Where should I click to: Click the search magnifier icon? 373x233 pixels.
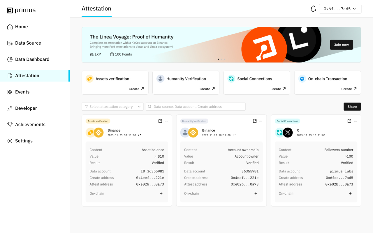tap(150, 107)
